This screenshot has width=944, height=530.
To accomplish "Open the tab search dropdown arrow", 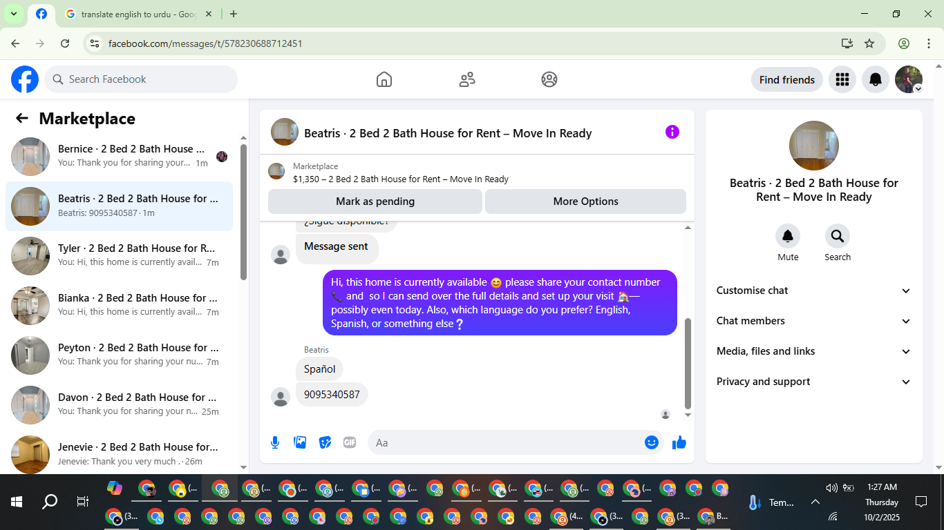I will pos(13,14).
